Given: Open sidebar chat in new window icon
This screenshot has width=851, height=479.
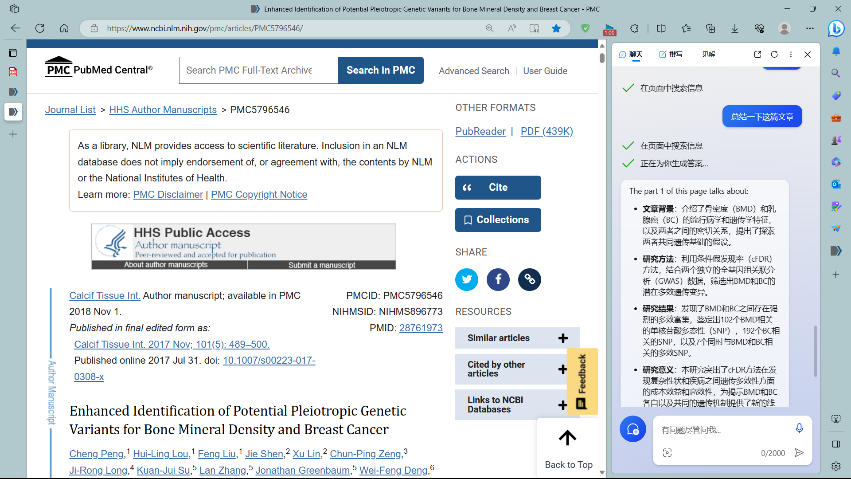Looking at the screenshot, I should [x=757, y=54].
